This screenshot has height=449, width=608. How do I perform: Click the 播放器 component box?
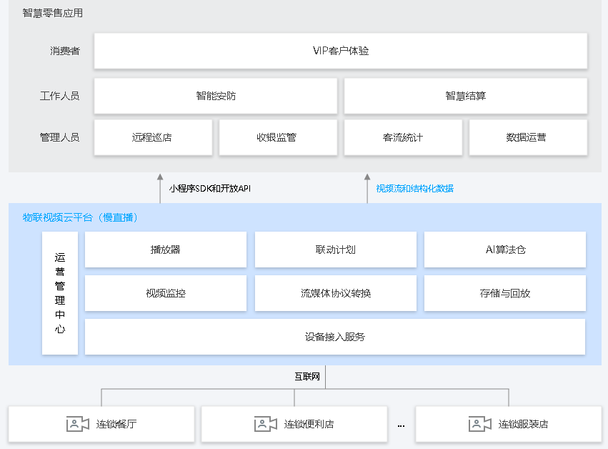pyautogui.click(x=165, y=250)
